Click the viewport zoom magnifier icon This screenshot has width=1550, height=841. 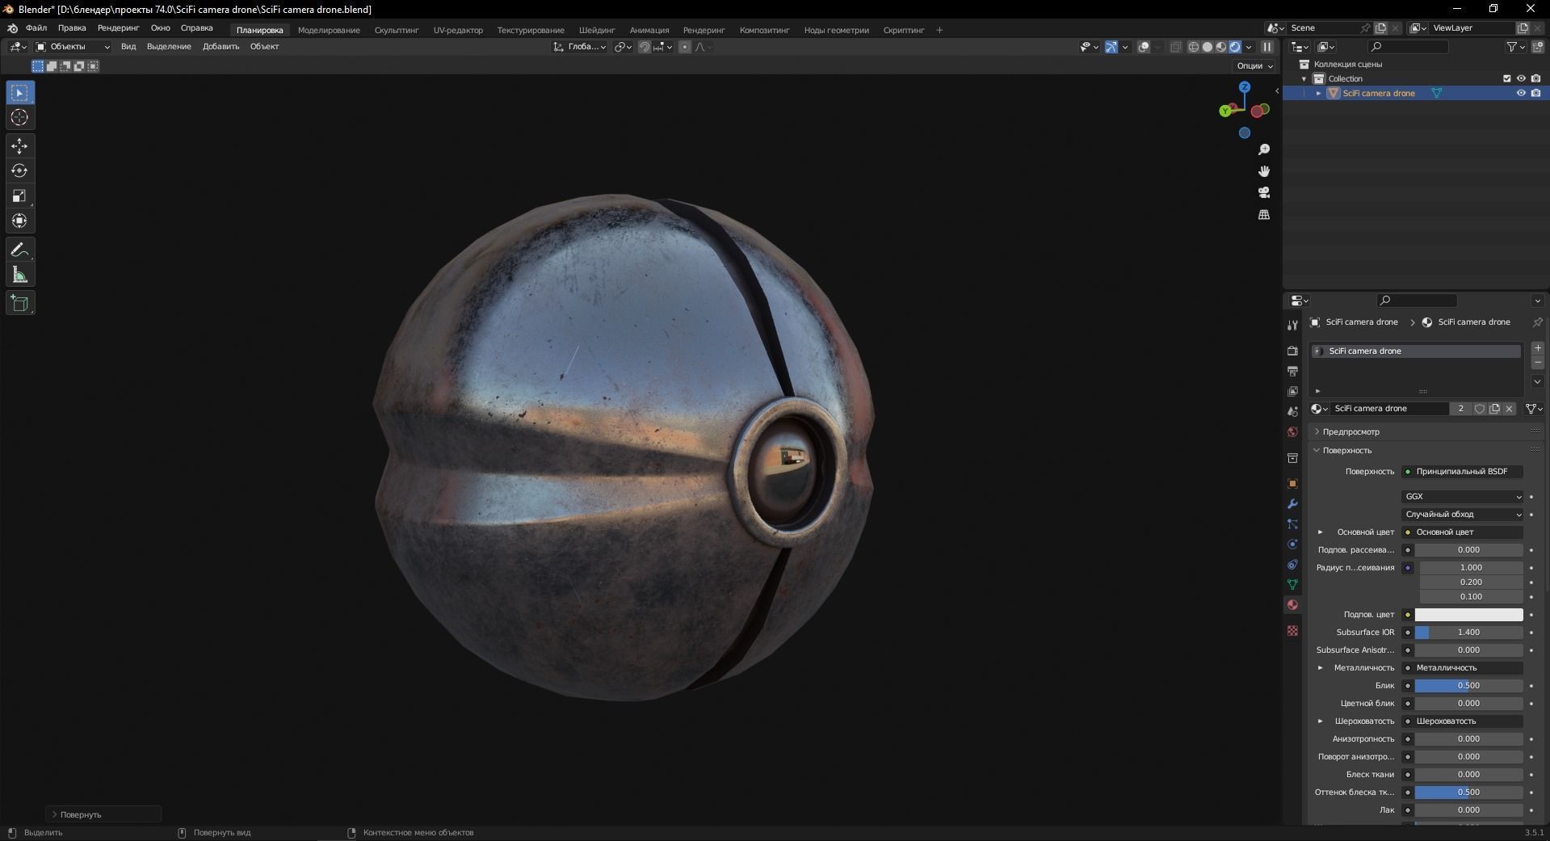(x=1264, y=150)
